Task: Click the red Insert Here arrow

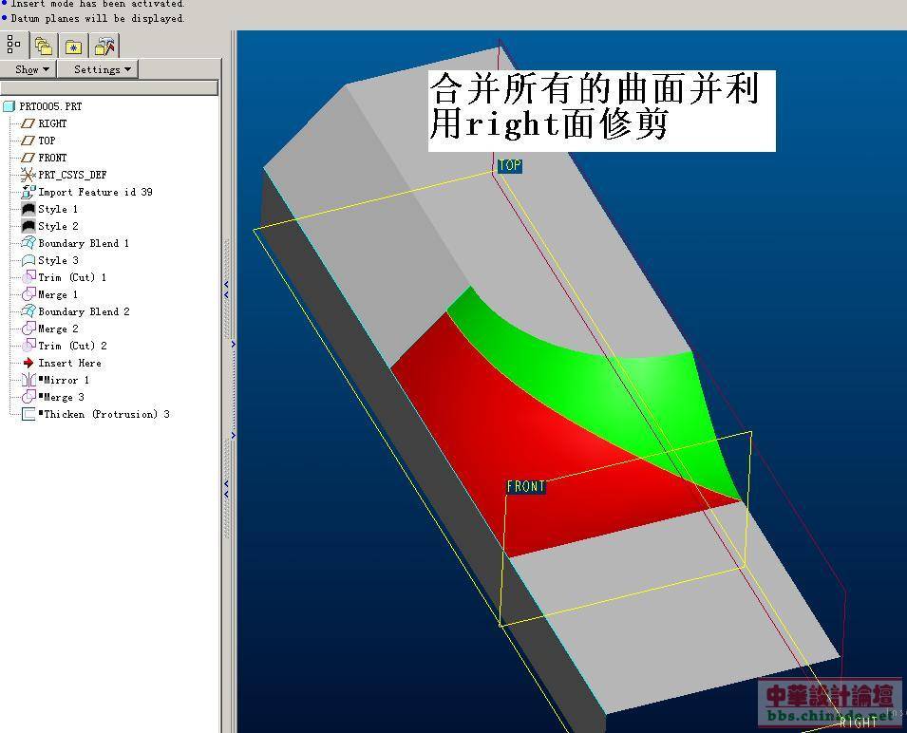Action: pos(28,363)
